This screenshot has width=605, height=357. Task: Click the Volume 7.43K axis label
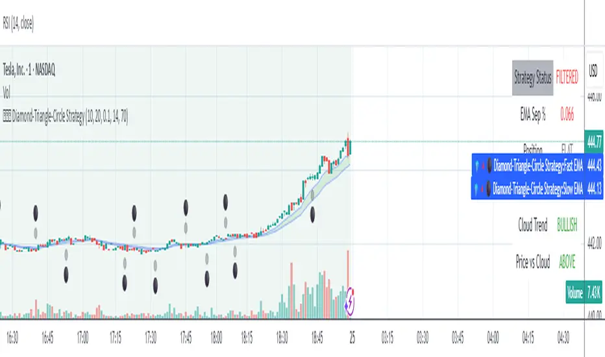click(584, 294)
